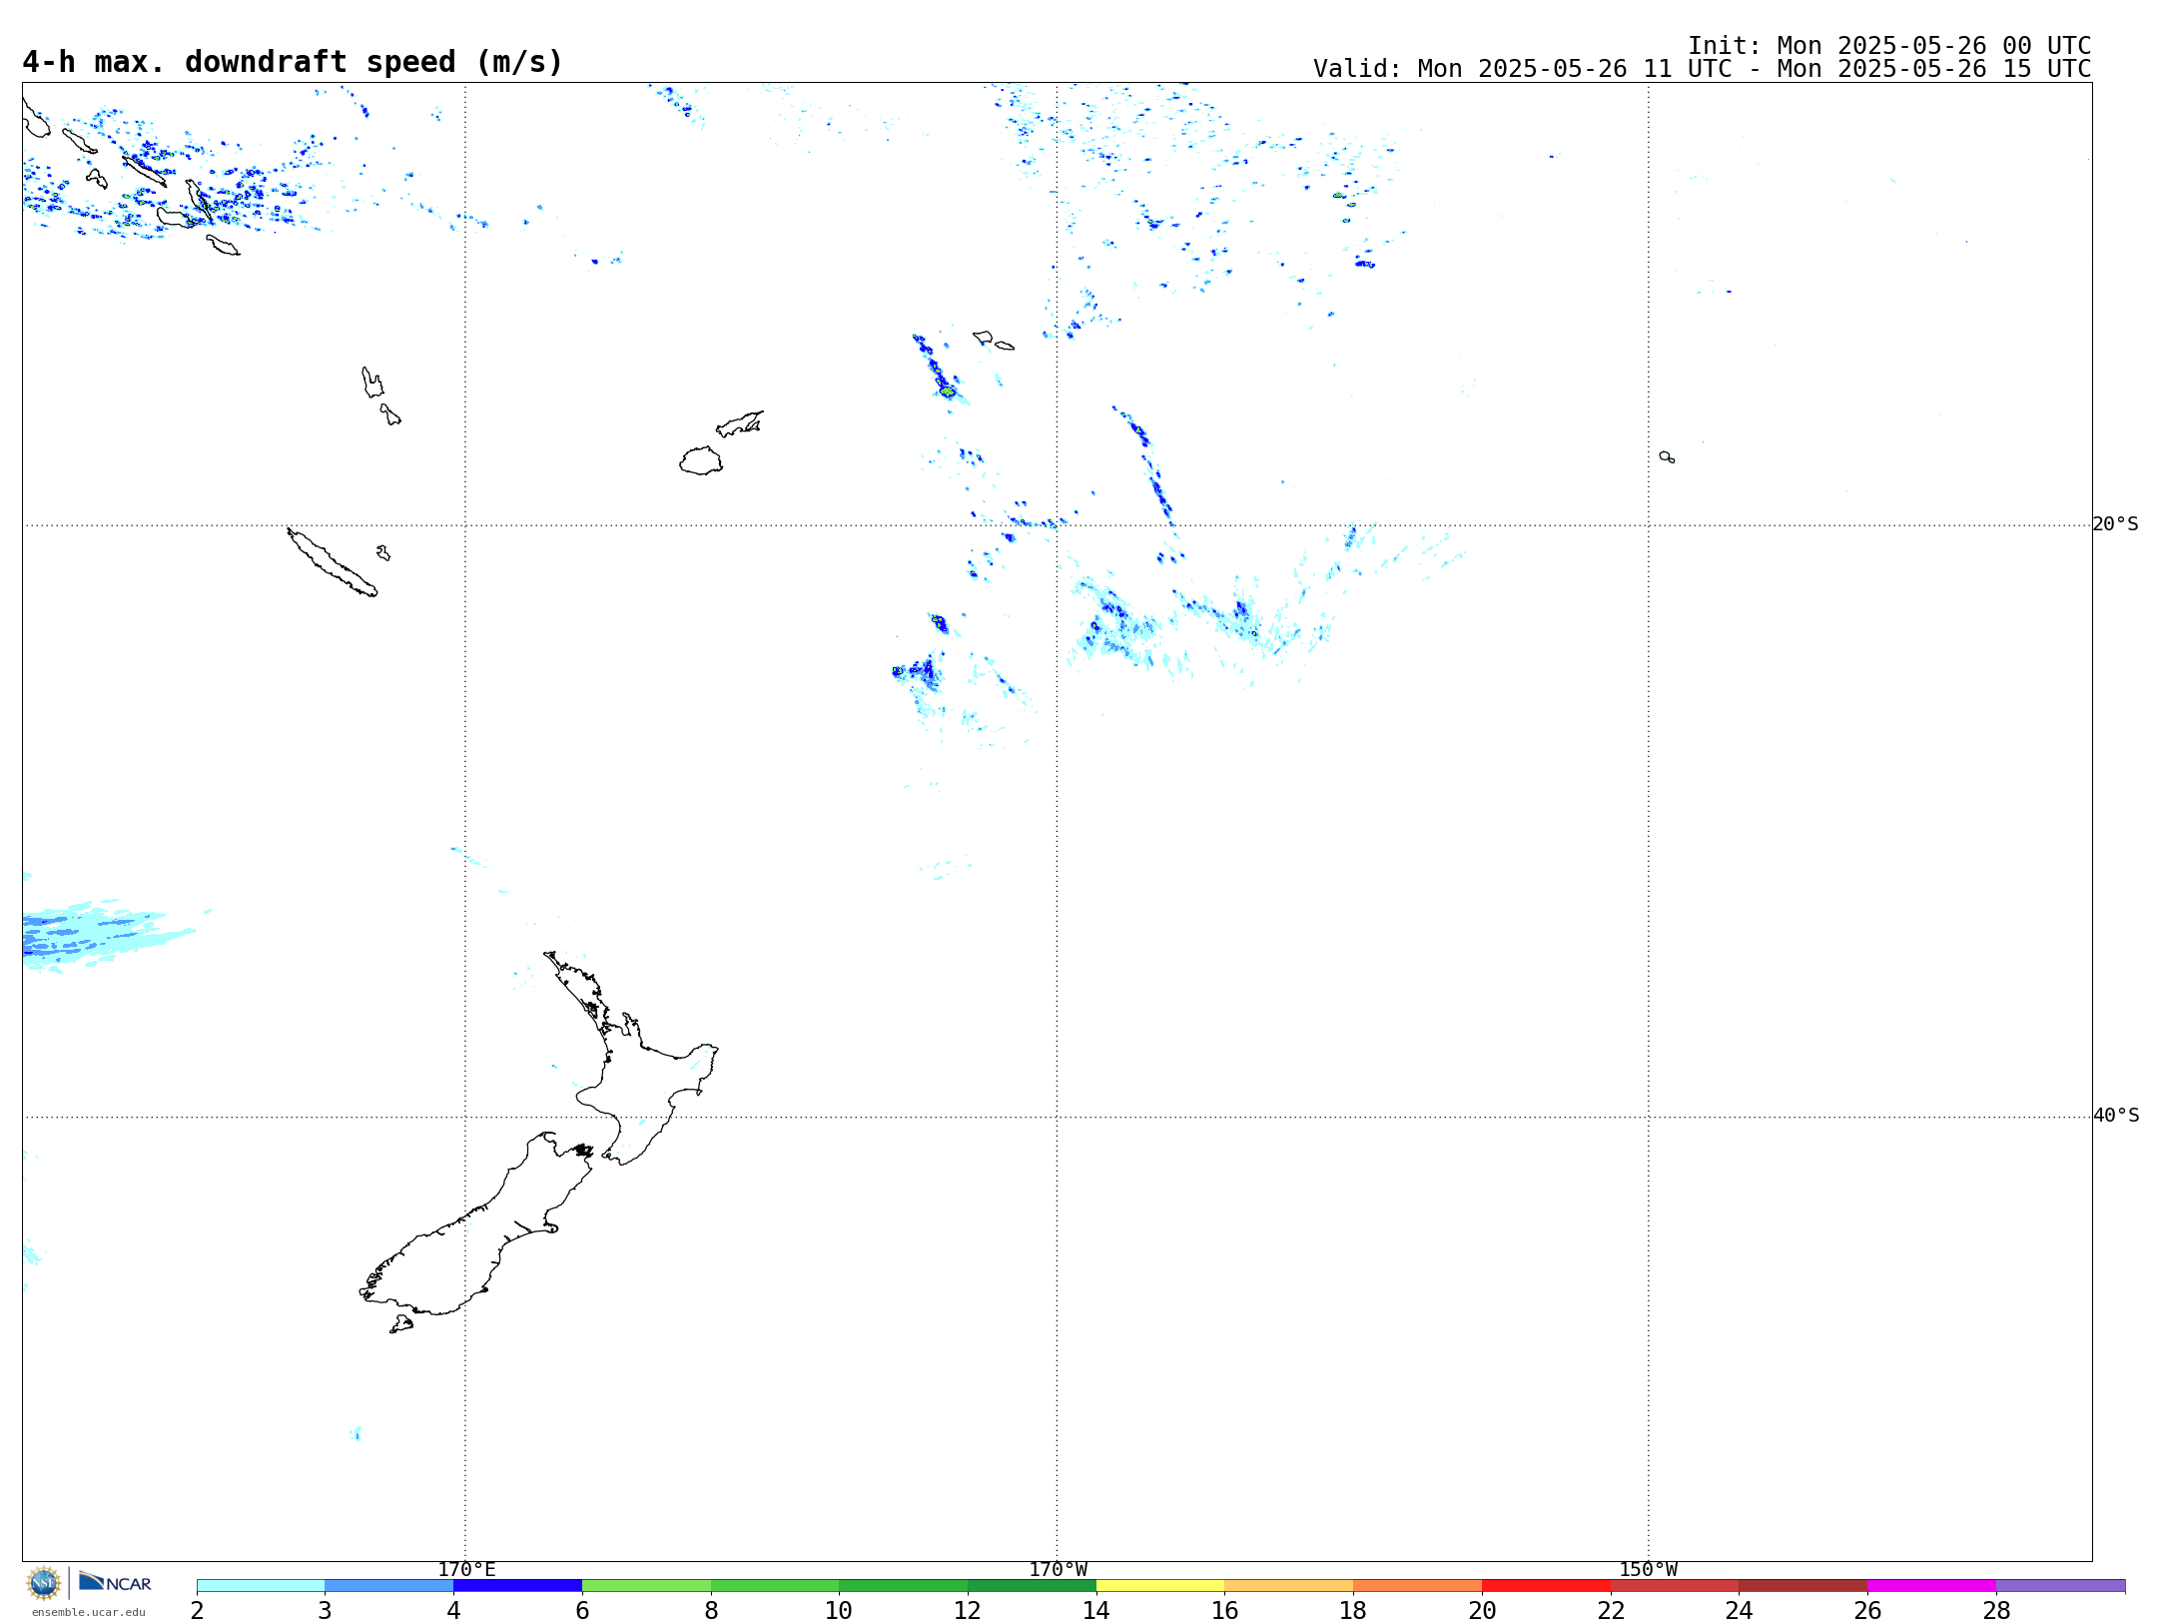Image resolution: width=2157 pixels, height=1624 pixels.
Task: Click the 'Init: Mon 2025-05-26 00 UTC' text
Action: [1889, 46]
